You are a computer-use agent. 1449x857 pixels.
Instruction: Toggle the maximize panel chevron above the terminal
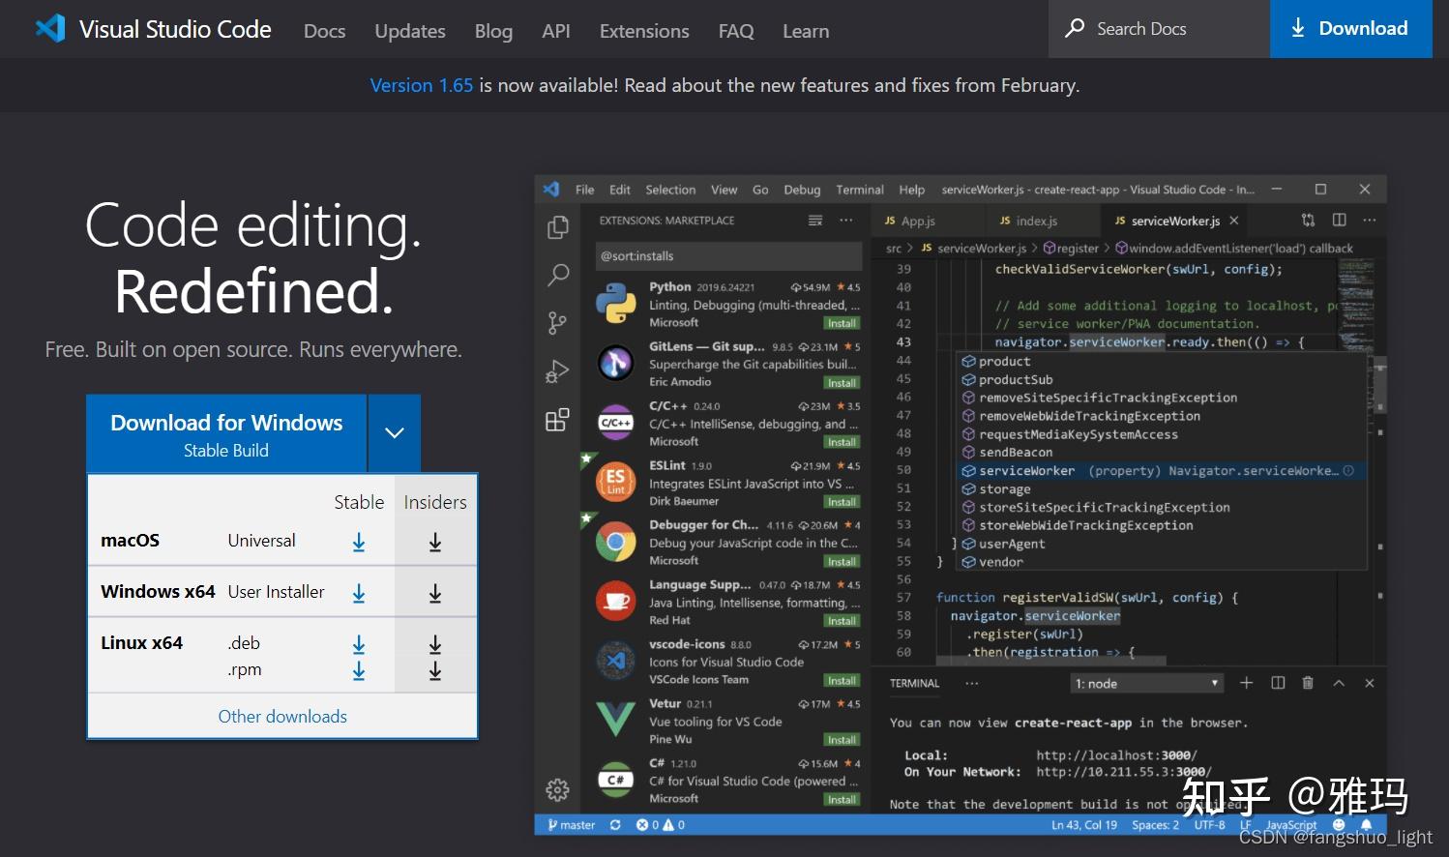point(1339,683)
